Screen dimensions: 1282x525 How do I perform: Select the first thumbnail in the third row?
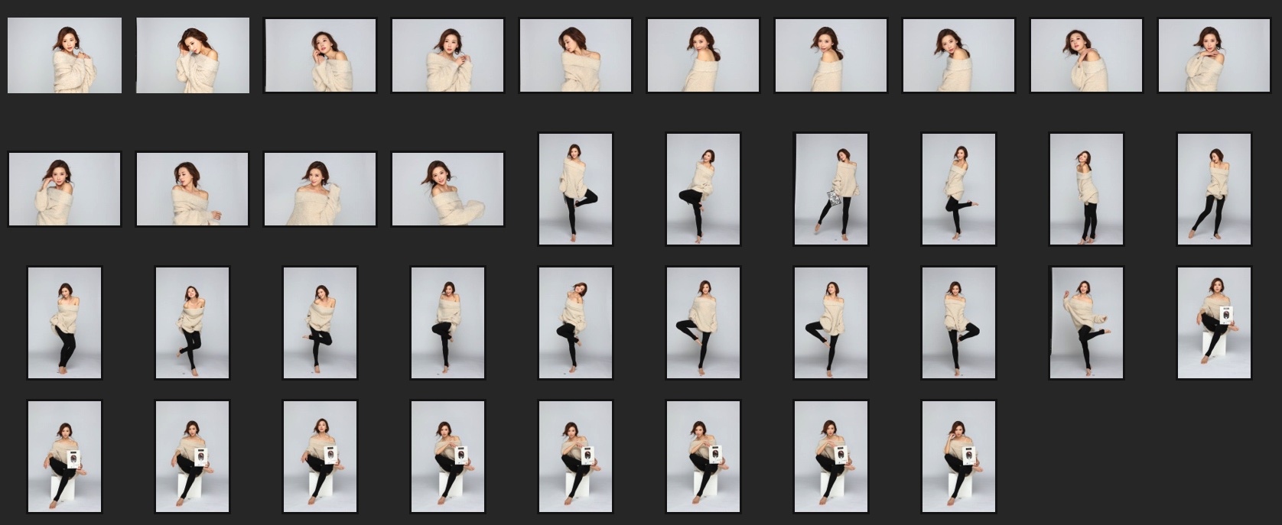point(64,322)
